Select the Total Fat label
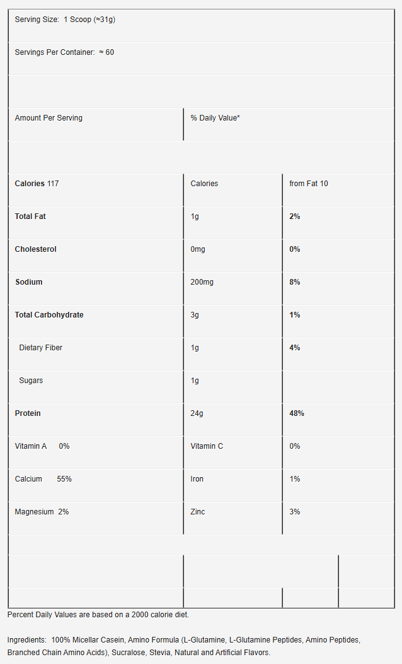402x664 pixels. 30,216
